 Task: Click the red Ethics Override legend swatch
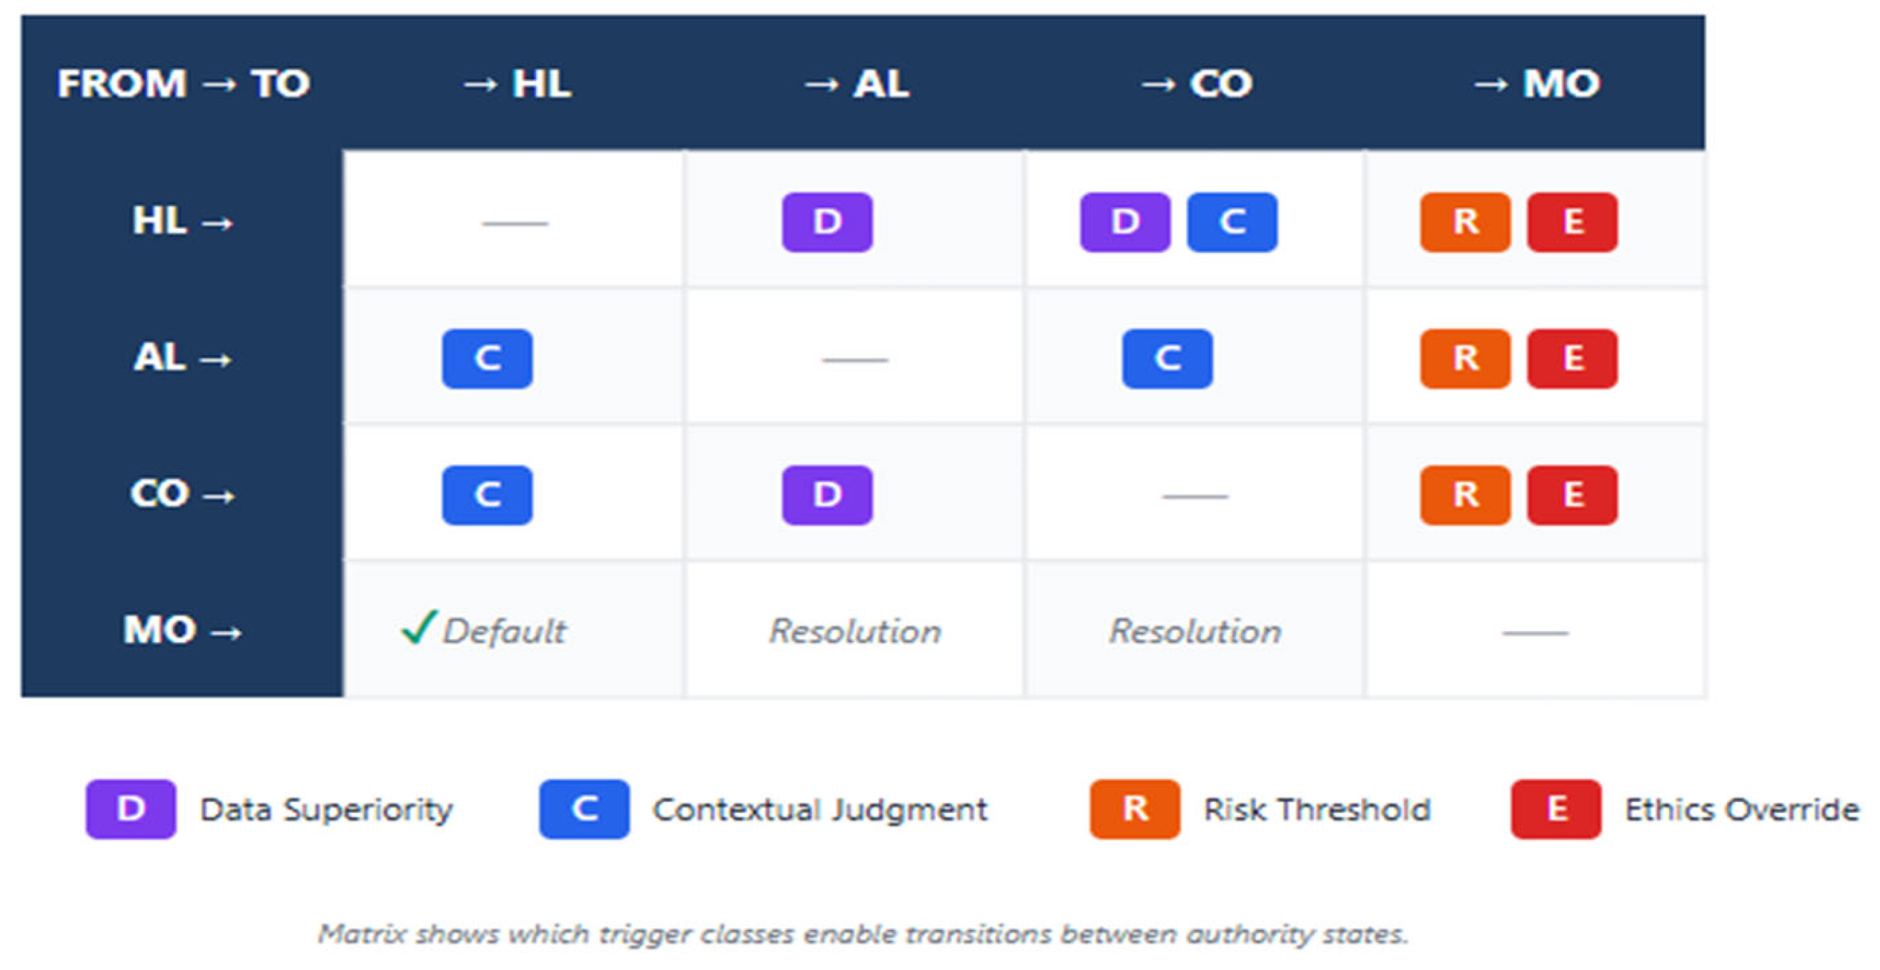click(x=1556, y=808)
